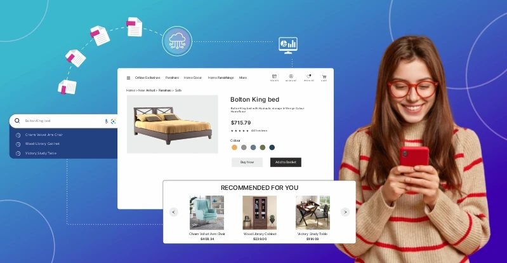Pick the olive green colour swatch
Screen dimensions: 507x263
point(263,147)
